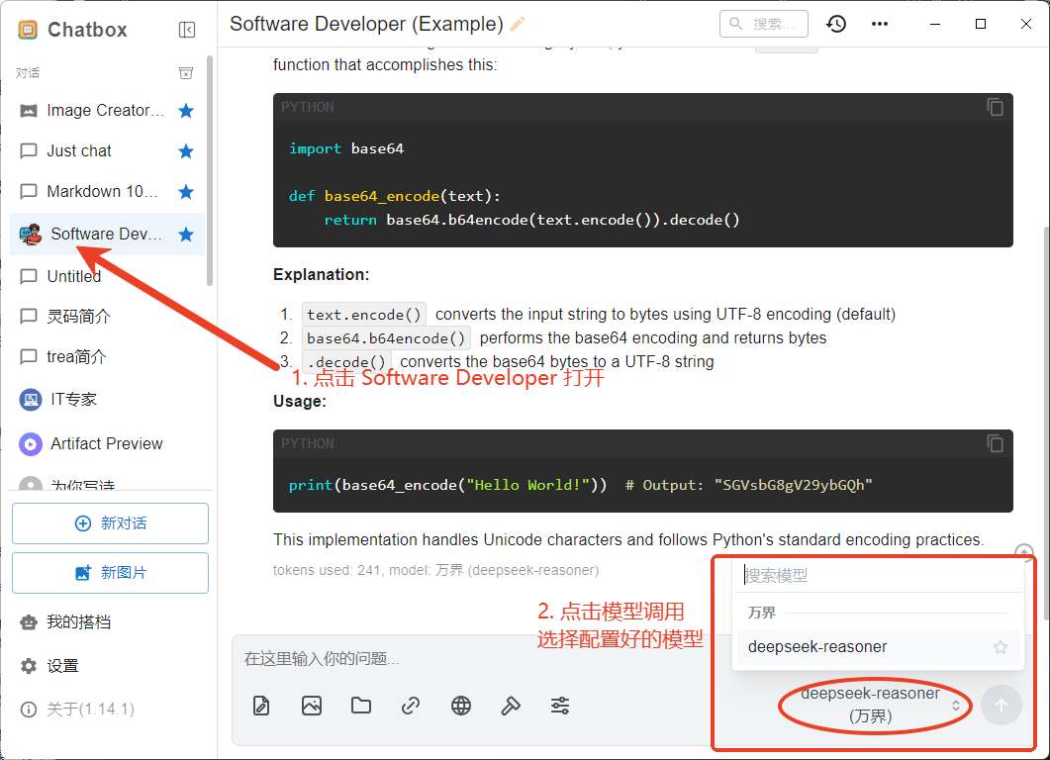Viewport: 1050px width, 760px height.
Task: Click the attach image icon in input toolbar
Action: [x=312, y=706]
